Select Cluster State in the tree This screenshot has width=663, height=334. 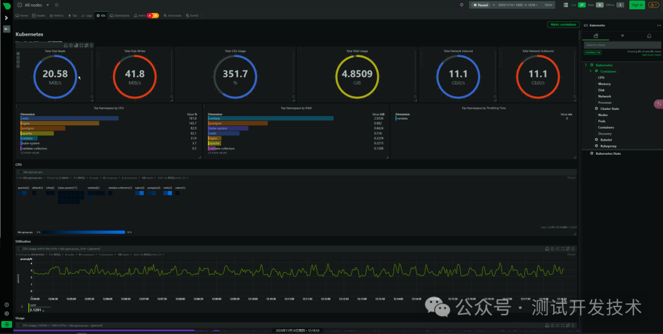610,109
